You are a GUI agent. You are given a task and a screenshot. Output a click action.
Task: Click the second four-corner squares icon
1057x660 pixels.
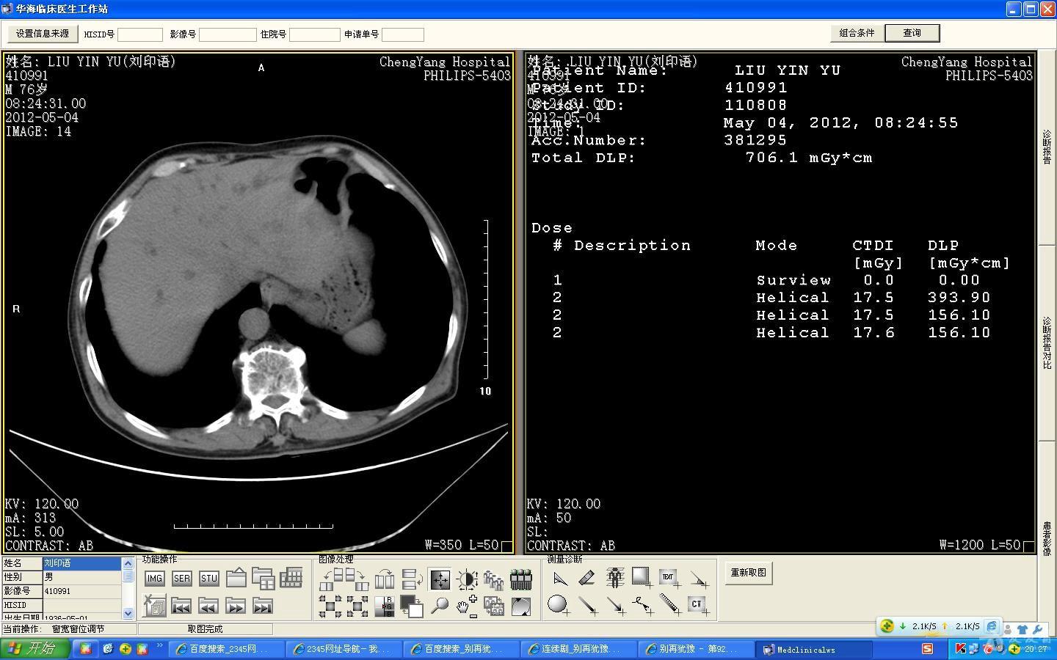coord(357,606)
